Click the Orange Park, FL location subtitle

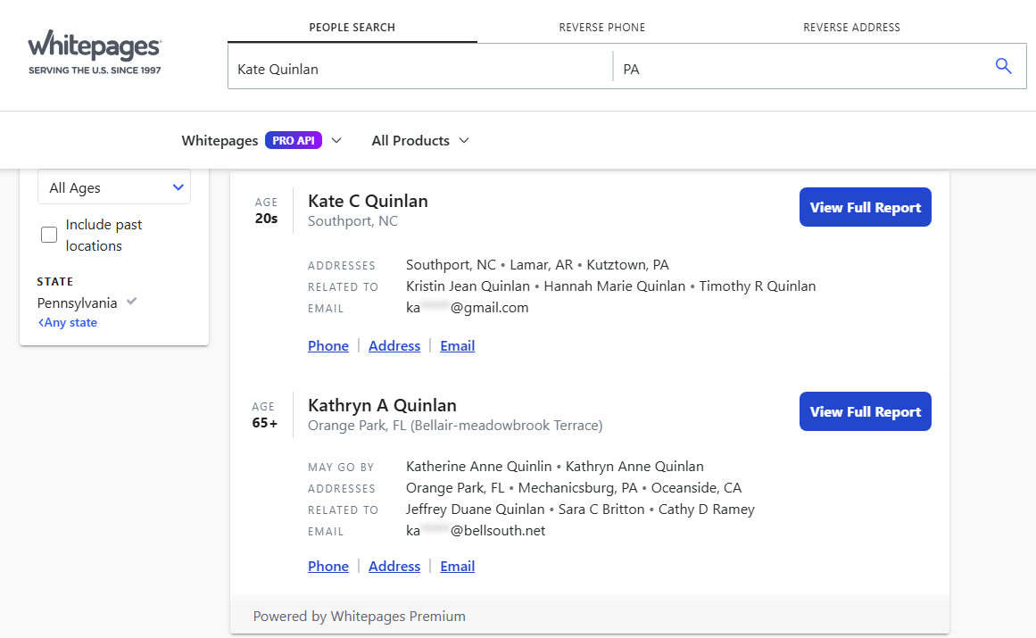[x=455, y=426]
